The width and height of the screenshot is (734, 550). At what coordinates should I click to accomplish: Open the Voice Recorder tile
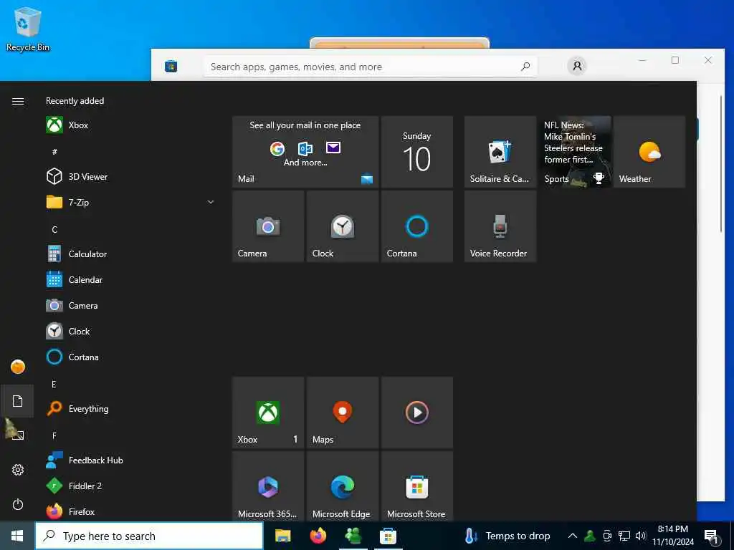[x=500, y=226]
